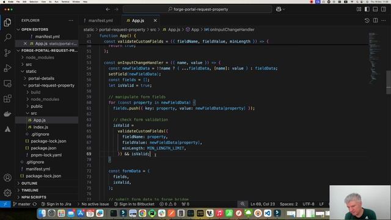391x220 pixels.
Task: Open the Extensions view
Action: click(x=7, y=98)
